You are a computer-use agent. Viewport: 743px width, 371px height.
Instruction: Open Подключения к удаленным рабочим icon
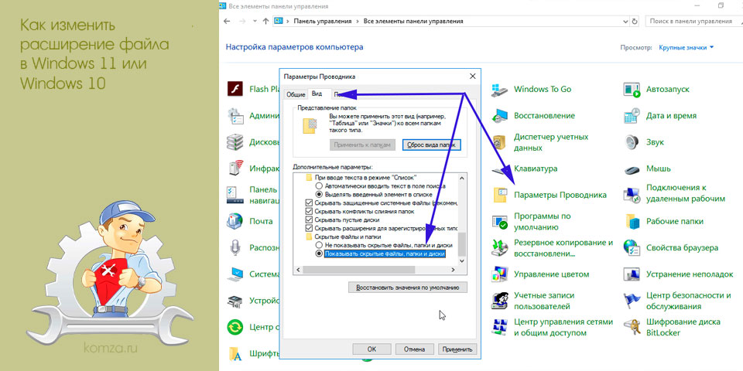[x=632, y=193]
